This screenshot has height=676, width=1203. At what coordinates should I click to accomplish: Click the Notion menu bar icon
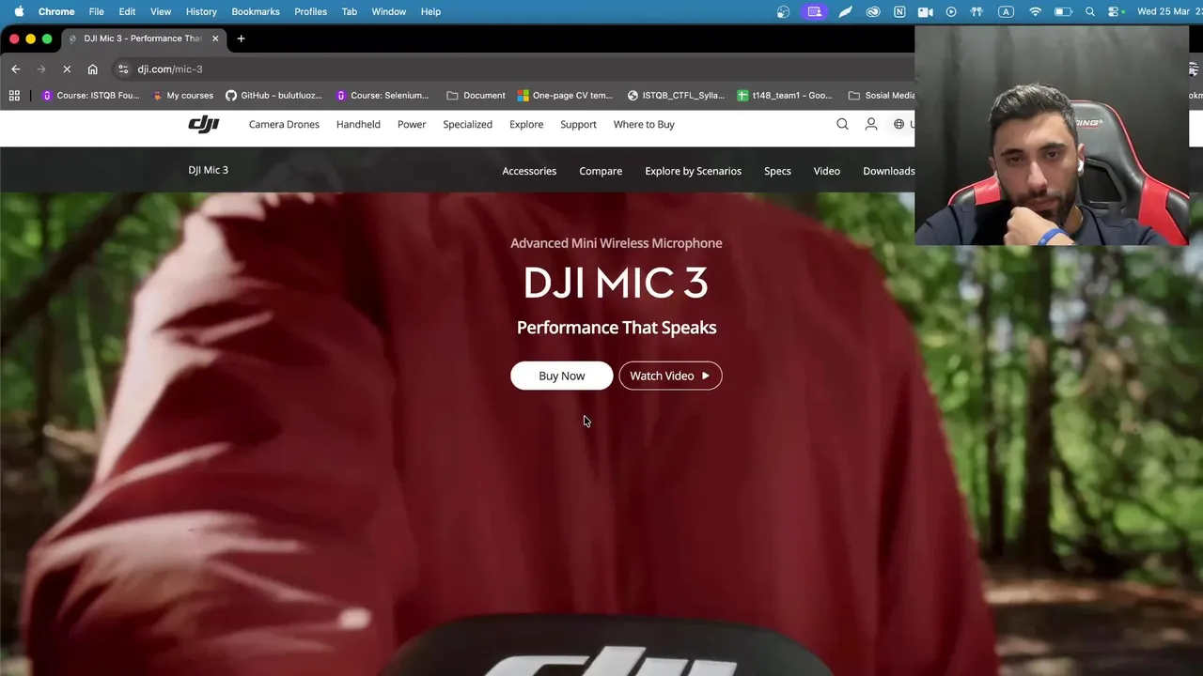tap(899, 11)
